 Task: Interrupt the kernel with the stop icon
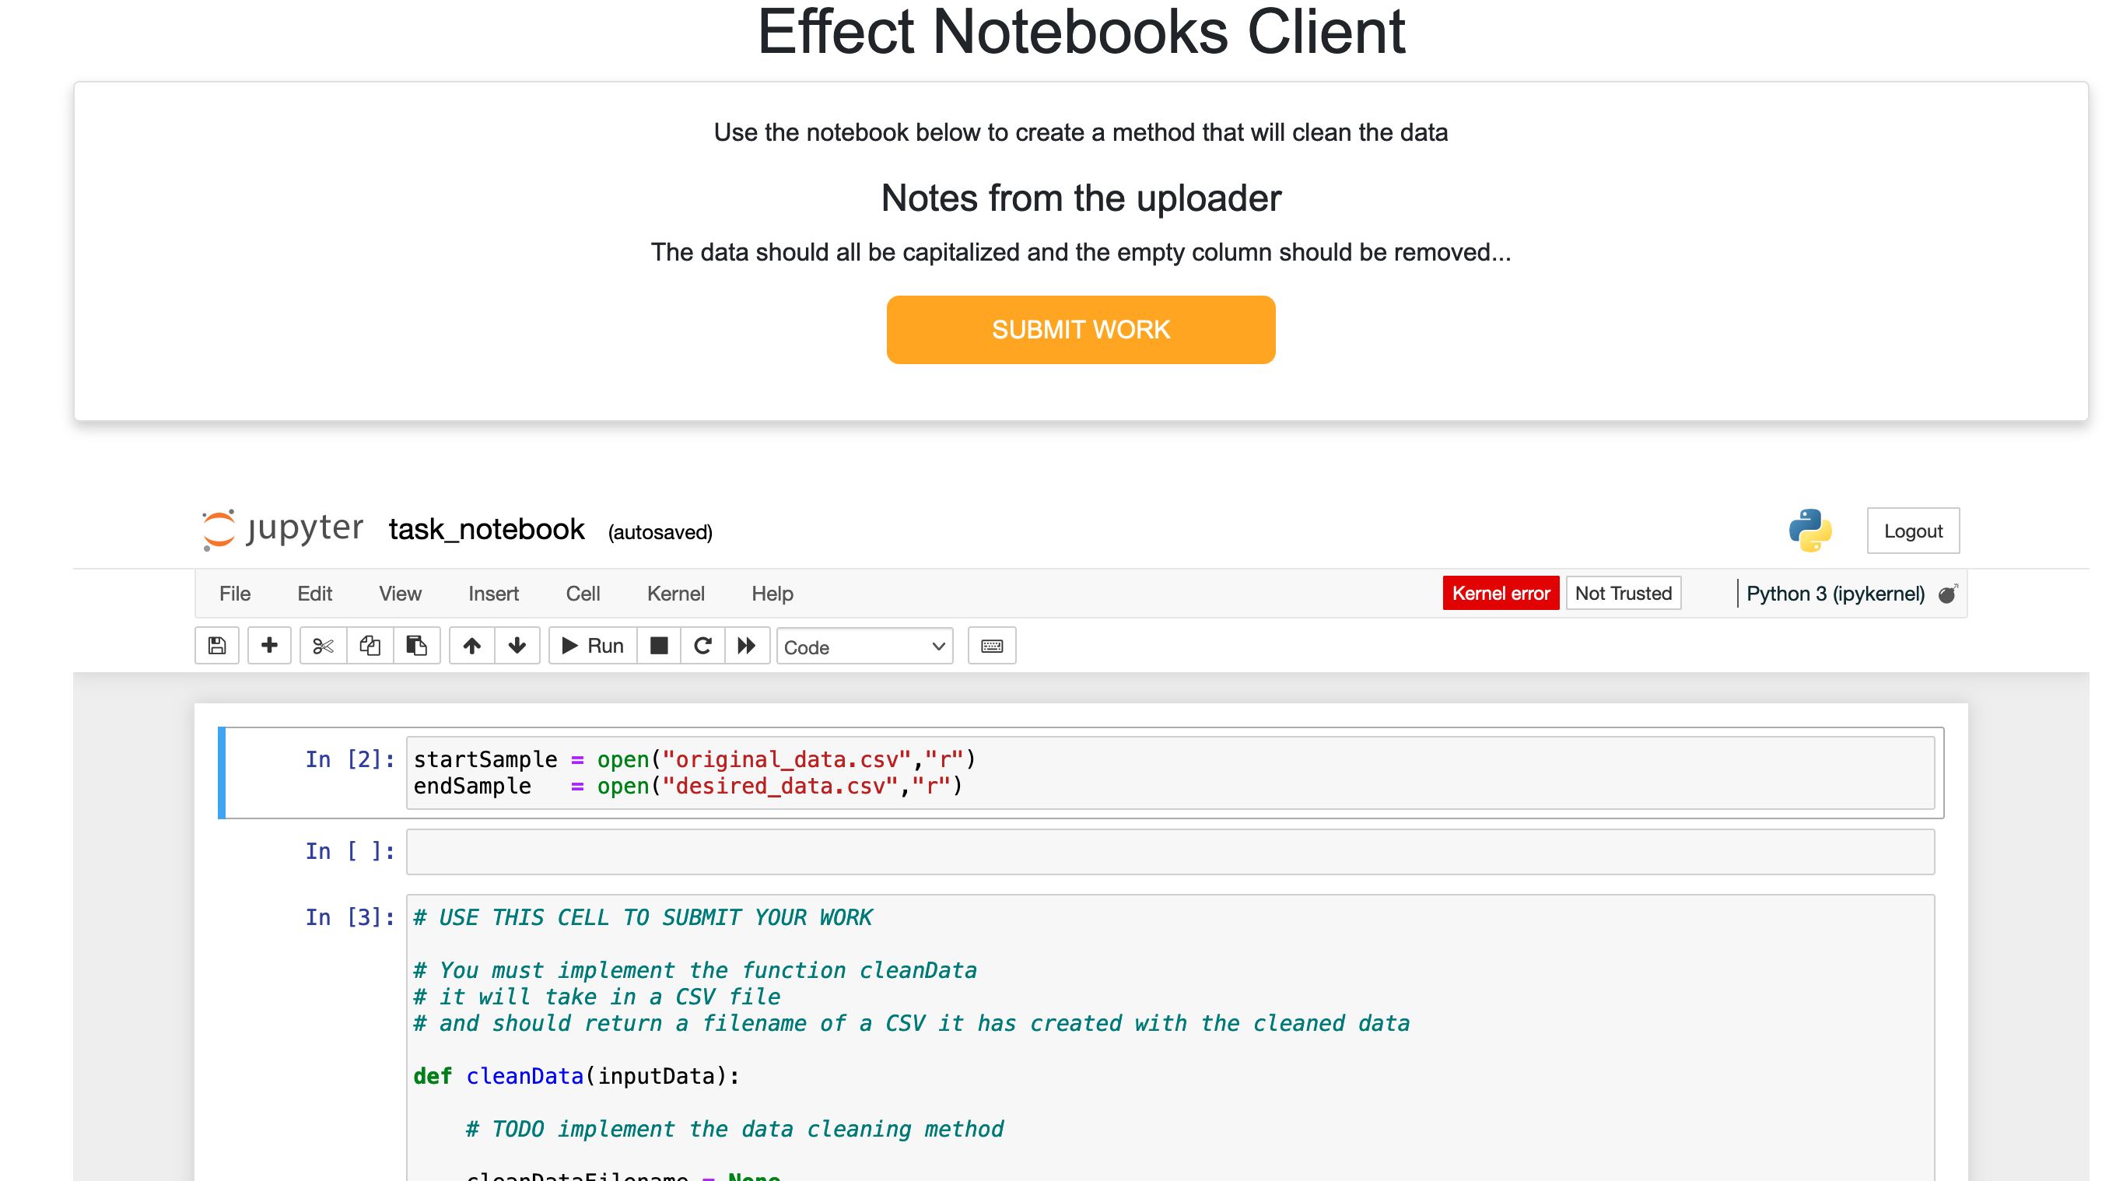coord(658,646)
